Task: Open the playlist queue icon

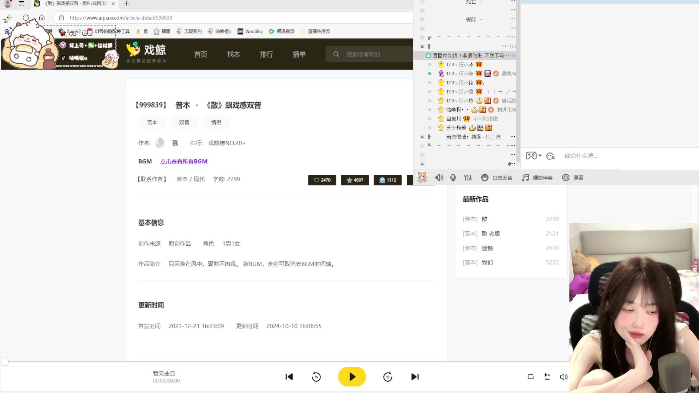Action: (x=547, y=377)
